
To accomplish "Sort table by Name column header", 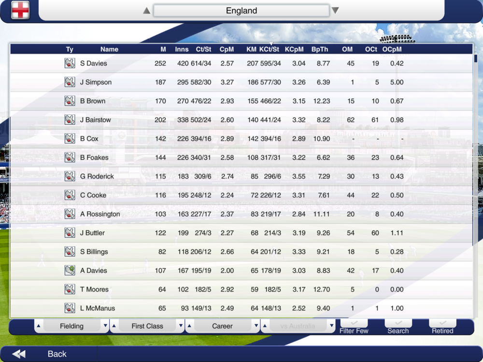I will click(x=109, y=49).
